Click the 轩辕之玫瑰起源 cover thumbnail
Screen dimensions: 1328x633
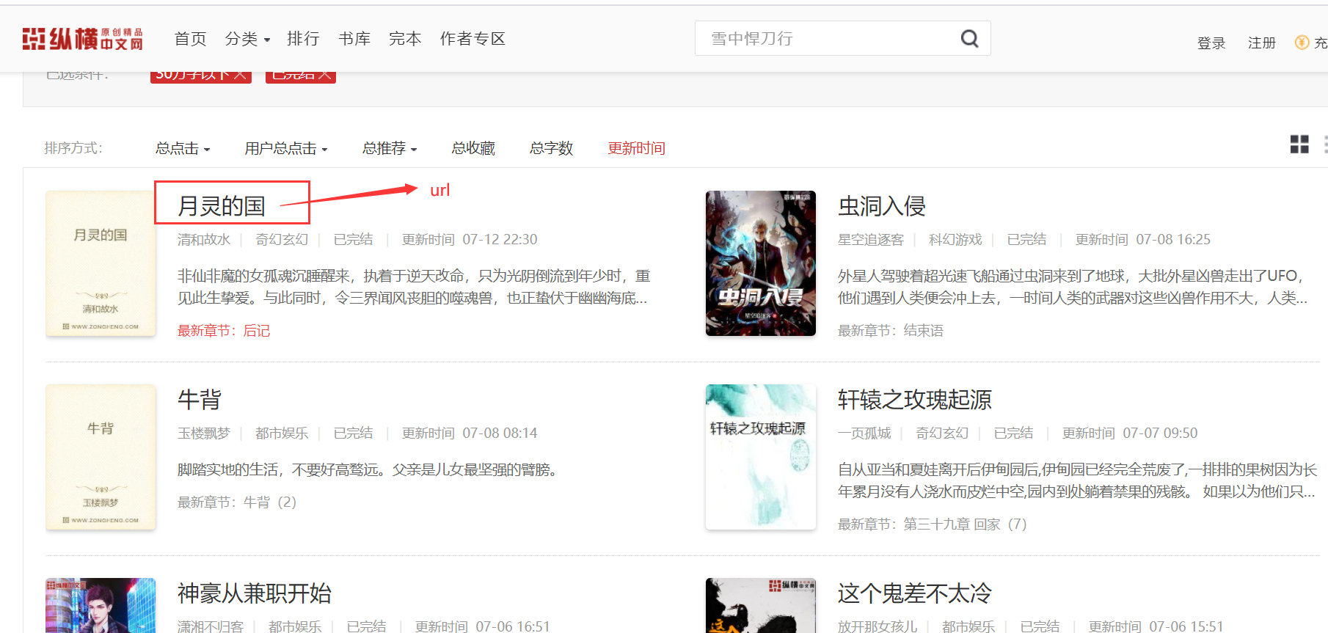tap(761, 457)
